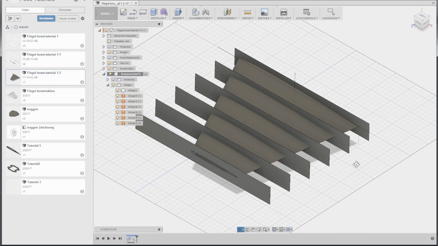Expand the Ansichtsbereiche folder node
This screenshot has width=438, height=246.
pyautogui.click(x=104, y=58)
